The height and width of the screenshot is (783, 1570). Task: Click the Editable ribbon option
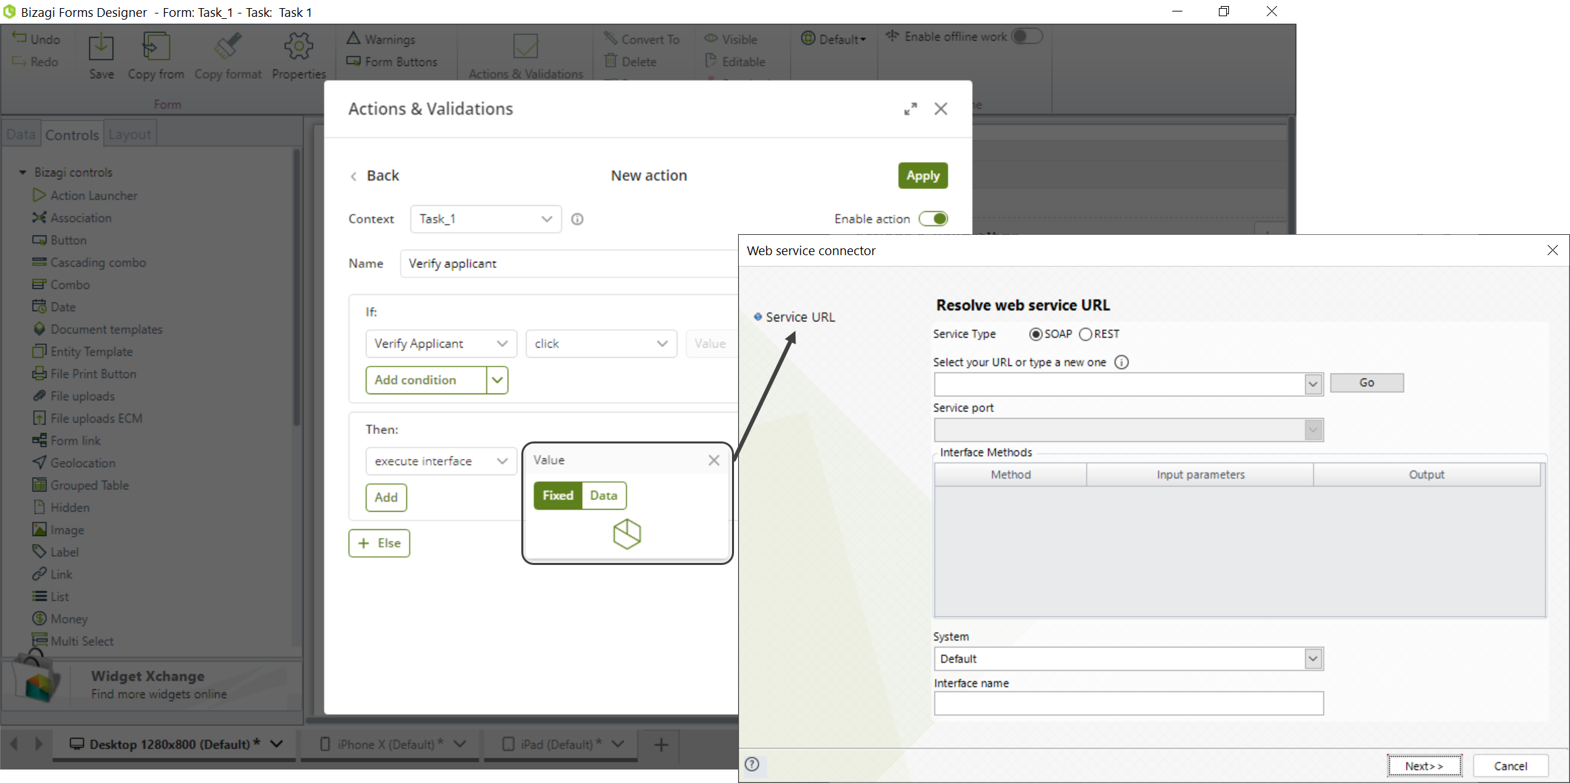[x=735, y=61]
